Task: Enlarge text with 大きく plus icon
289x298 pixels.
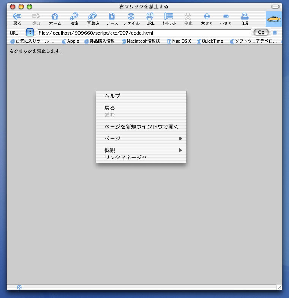Action: pos(207,17)
